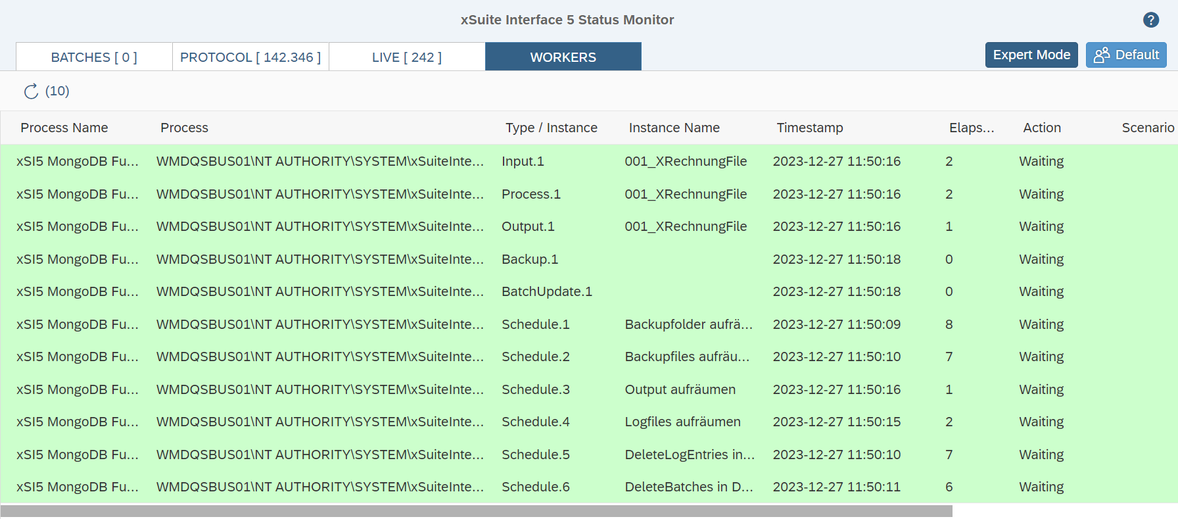
Task: Click the Output aufräumen instance name
Action: (x=680, y=389)
